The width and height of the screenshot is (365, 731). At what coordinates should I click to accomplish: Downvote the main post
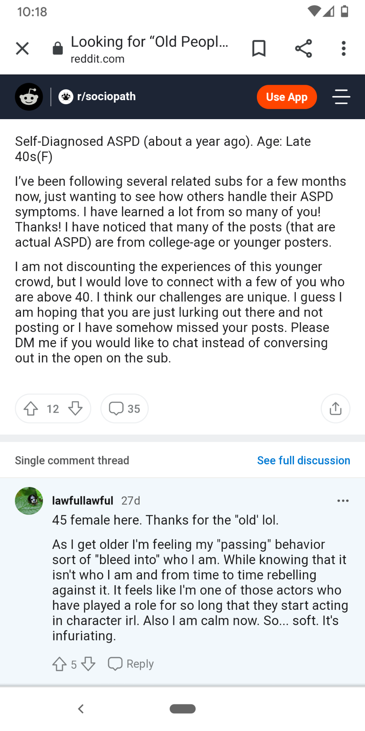(x=75, y=409)
